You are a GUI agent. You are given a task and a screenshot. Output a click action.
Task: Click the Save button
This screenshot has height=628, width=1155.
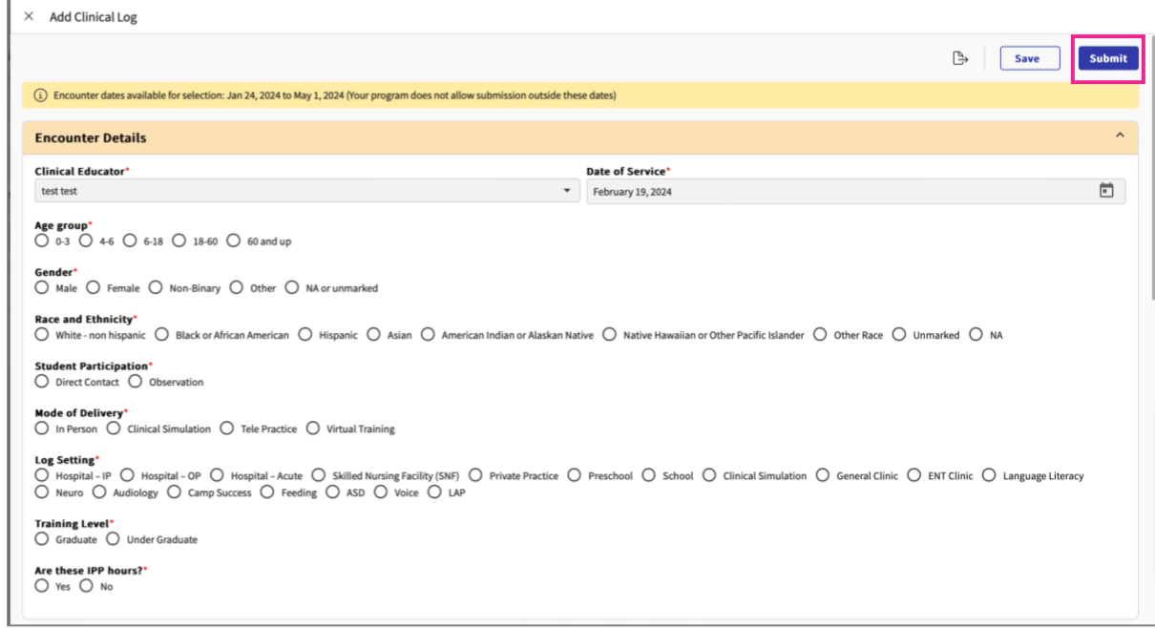pos(1026,58)
